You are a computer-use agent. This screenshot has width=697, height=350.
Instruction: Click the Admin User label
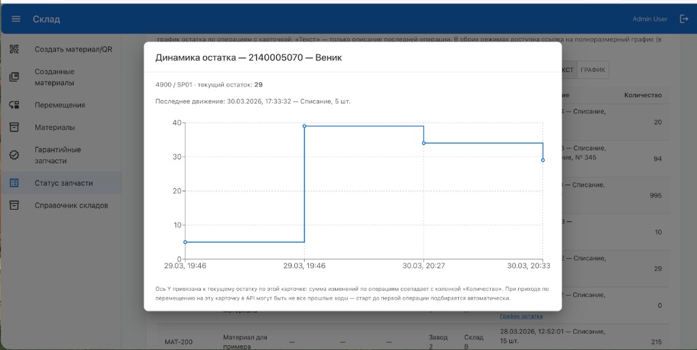649,19
